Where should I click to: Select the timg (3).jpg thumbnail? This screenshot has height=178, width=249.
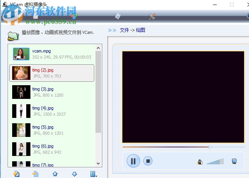point(21,92)
